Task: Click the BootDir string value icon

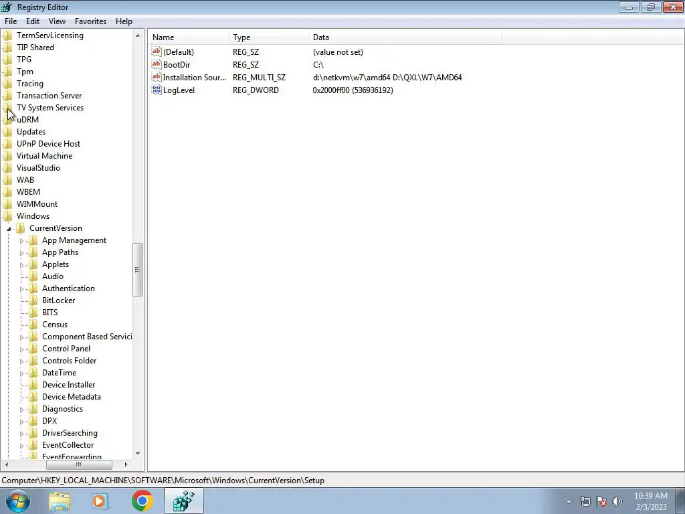Action: tap(157, 64)
